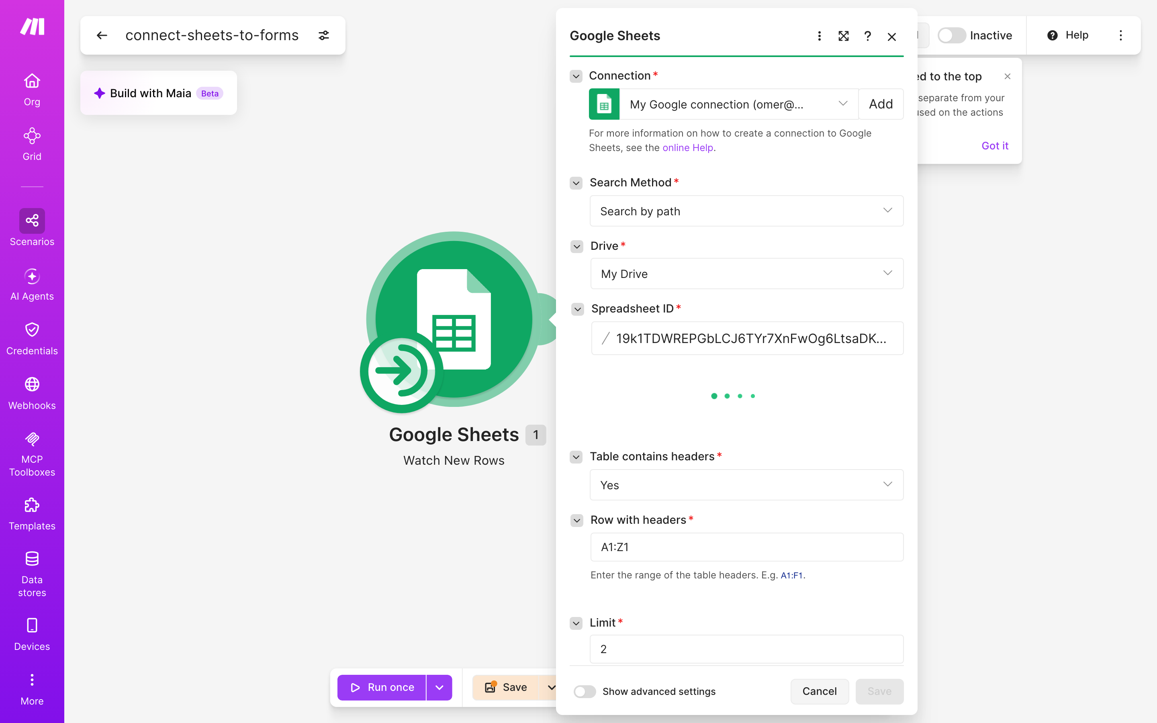Collapse the Limit field section

[x=576, y=623]
